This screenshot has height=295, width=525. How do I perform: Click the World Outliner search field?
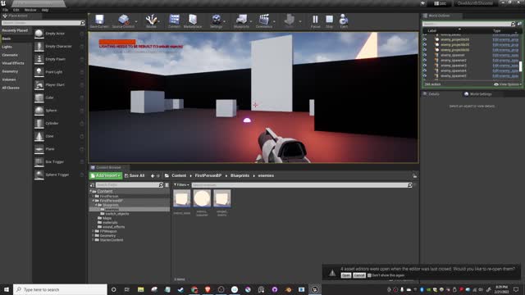point(468,24)
